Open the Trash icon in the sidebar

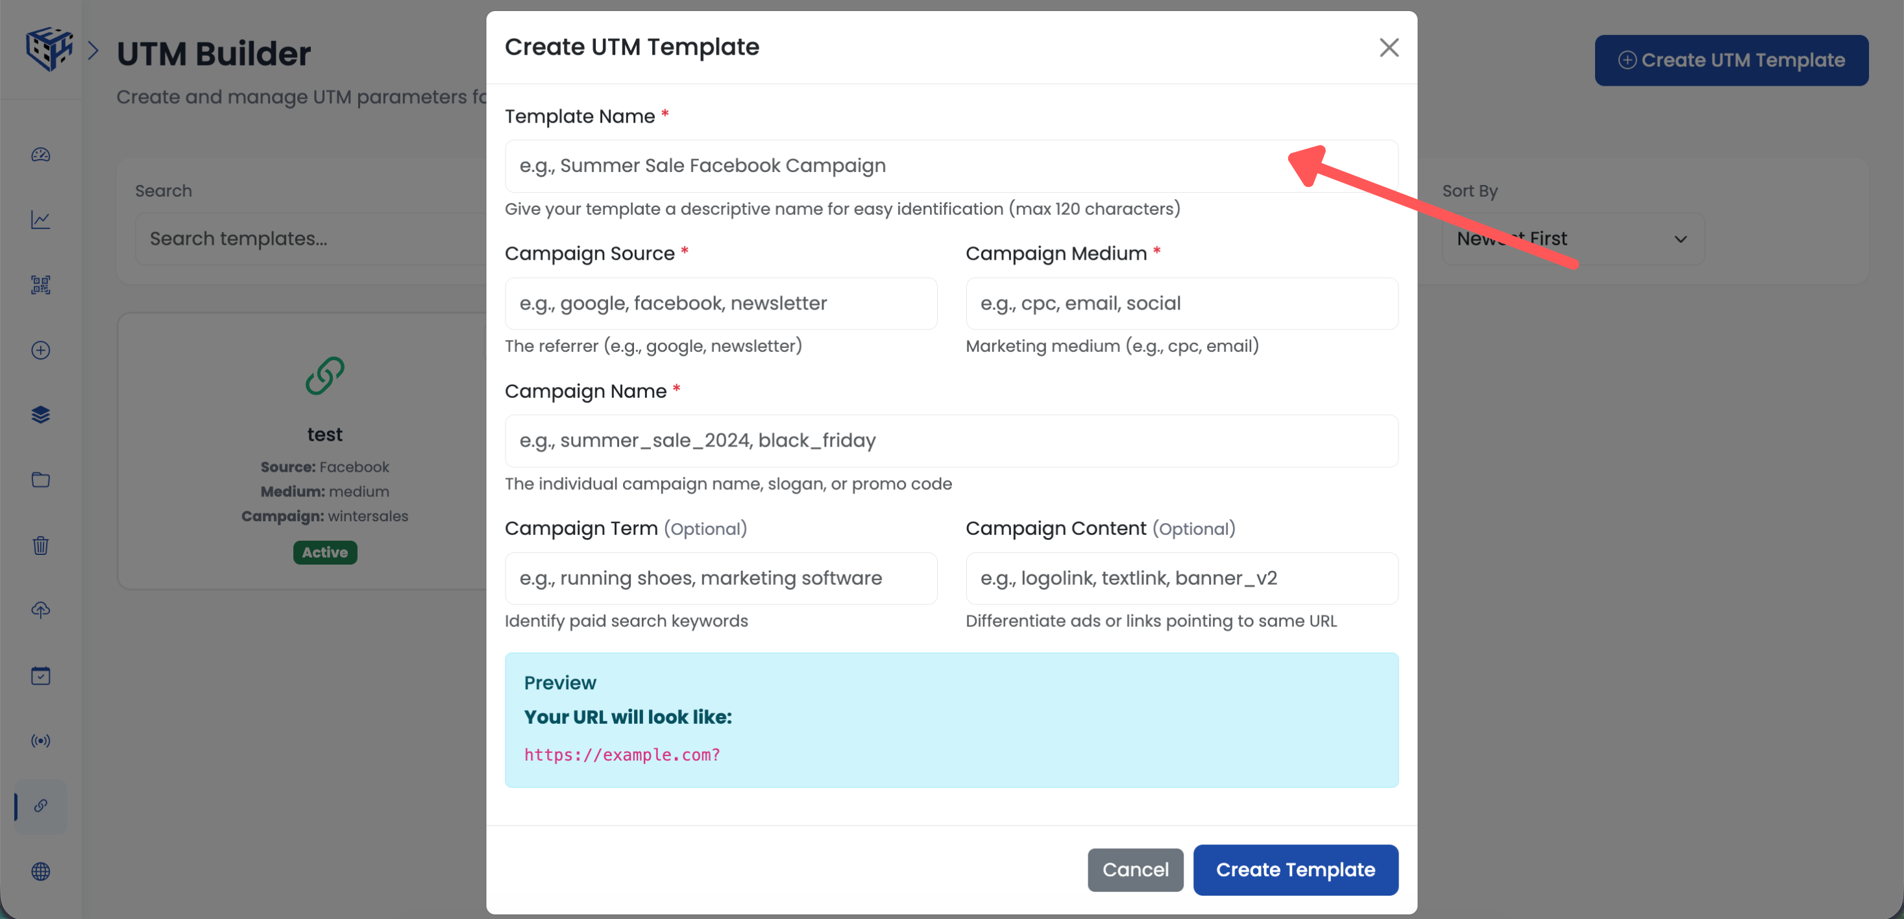pyautogui.click(x=41, y=545)
